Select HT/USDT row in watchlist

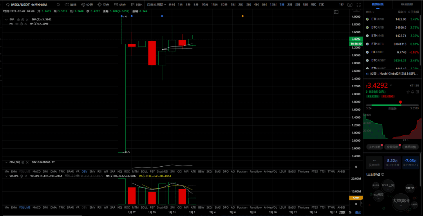pyautogui.click(x=392, y=52)
